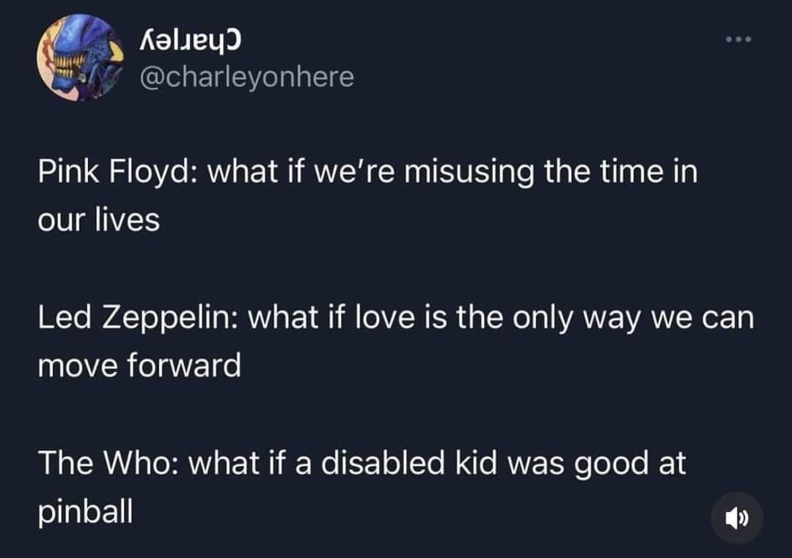Click the word "love" in the tweet

(395, 320)
